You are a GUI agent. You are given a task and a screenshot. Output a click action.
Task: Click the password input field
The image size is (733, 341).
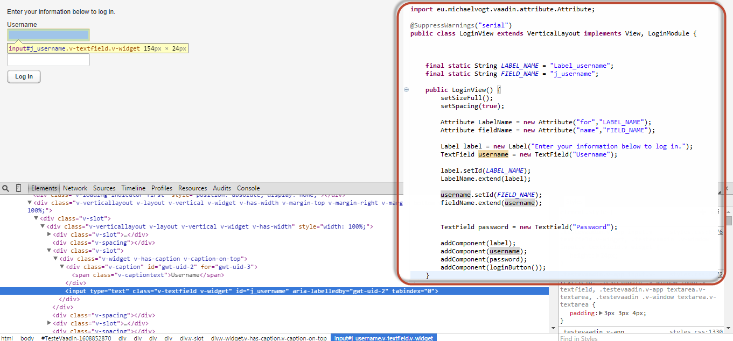(48, 60)
